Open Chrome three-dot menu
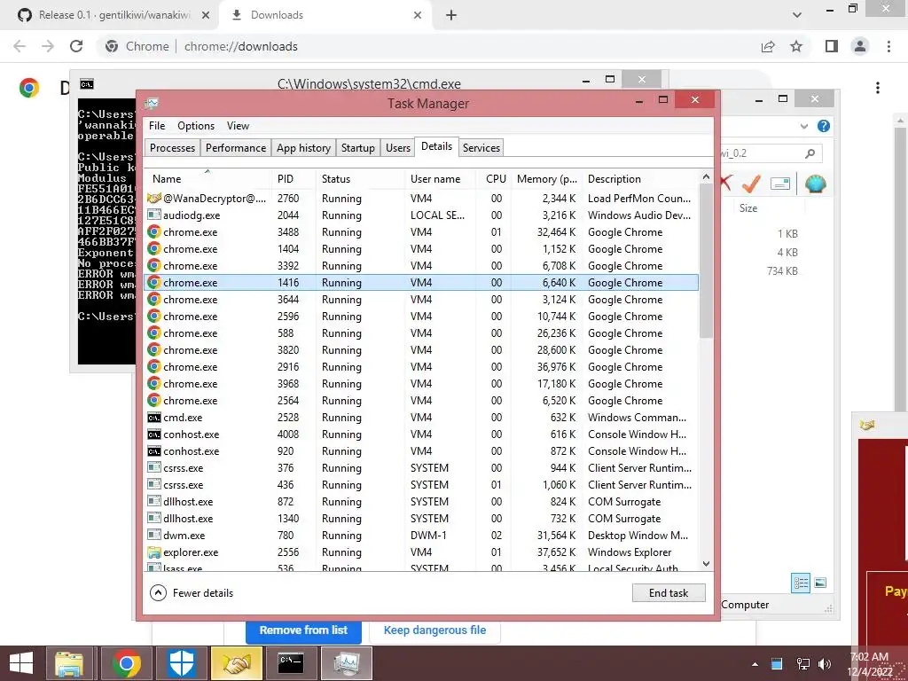Screen dimensions: 908x681 click(888, 46)
